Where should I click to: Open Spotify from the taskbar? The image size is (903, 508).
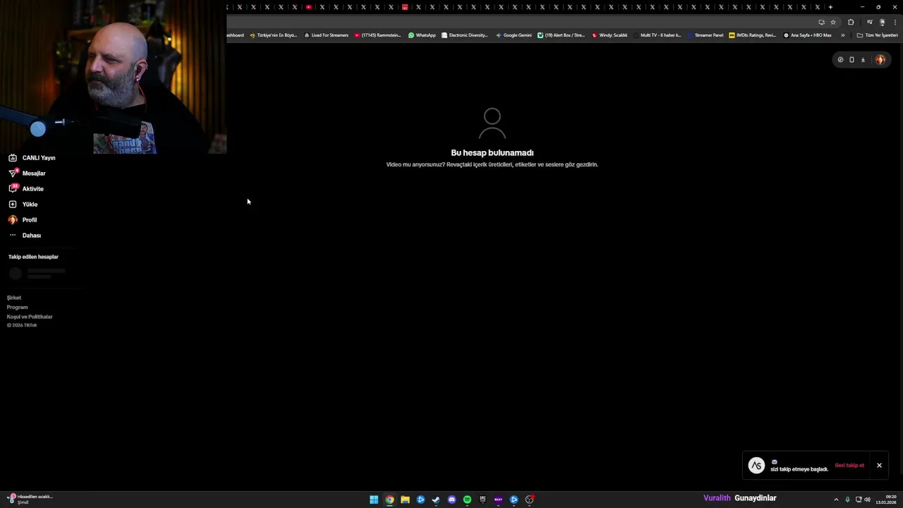pos(467,500)
